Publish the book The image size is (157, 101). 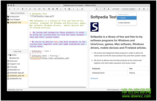pos(116,9)
